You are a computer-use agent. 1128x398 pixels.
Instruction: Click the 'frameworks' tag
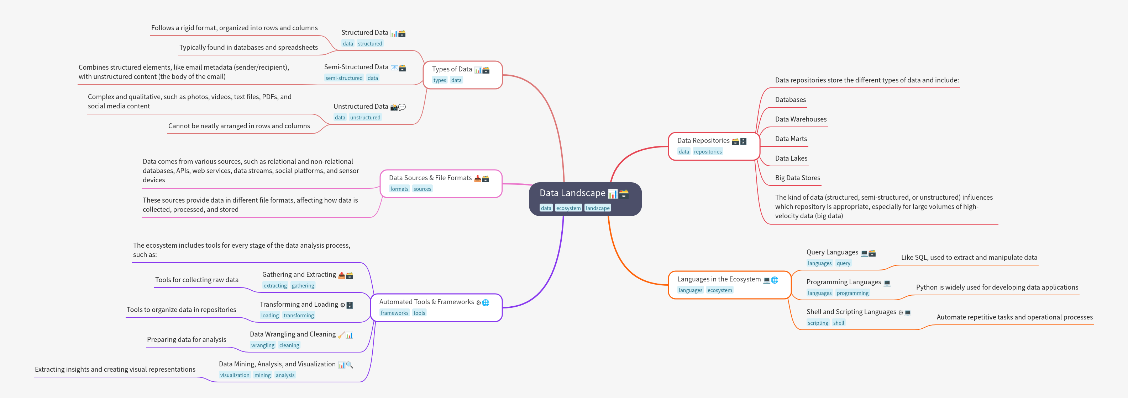pos(394,313)
